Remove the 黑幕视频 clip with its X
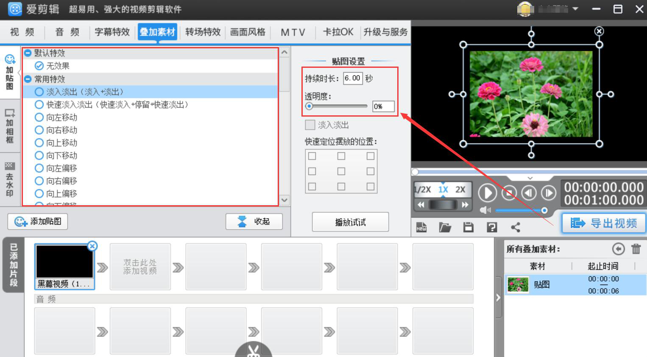Viewport: 647px width, 357px height. pos(92,246)
